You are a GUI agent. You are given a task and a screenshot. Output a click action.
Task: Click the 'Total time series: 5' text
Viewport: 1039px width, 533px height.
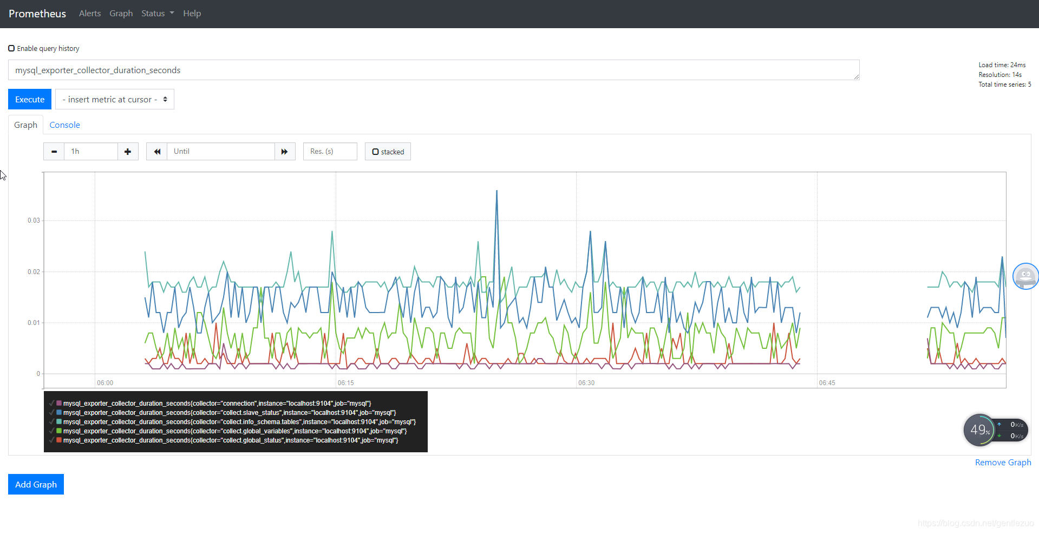(1004, 84)
